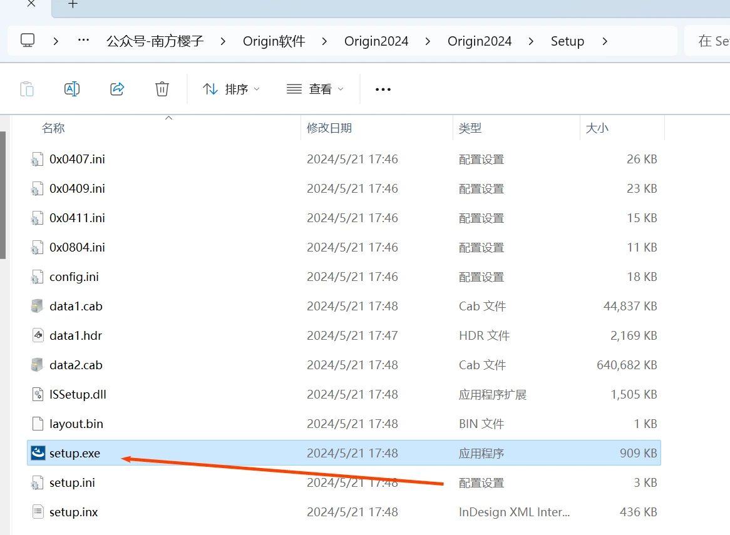Screen dimensions: 730x535
Task: Select the rename icon in the toolbar
Action: 72,88
